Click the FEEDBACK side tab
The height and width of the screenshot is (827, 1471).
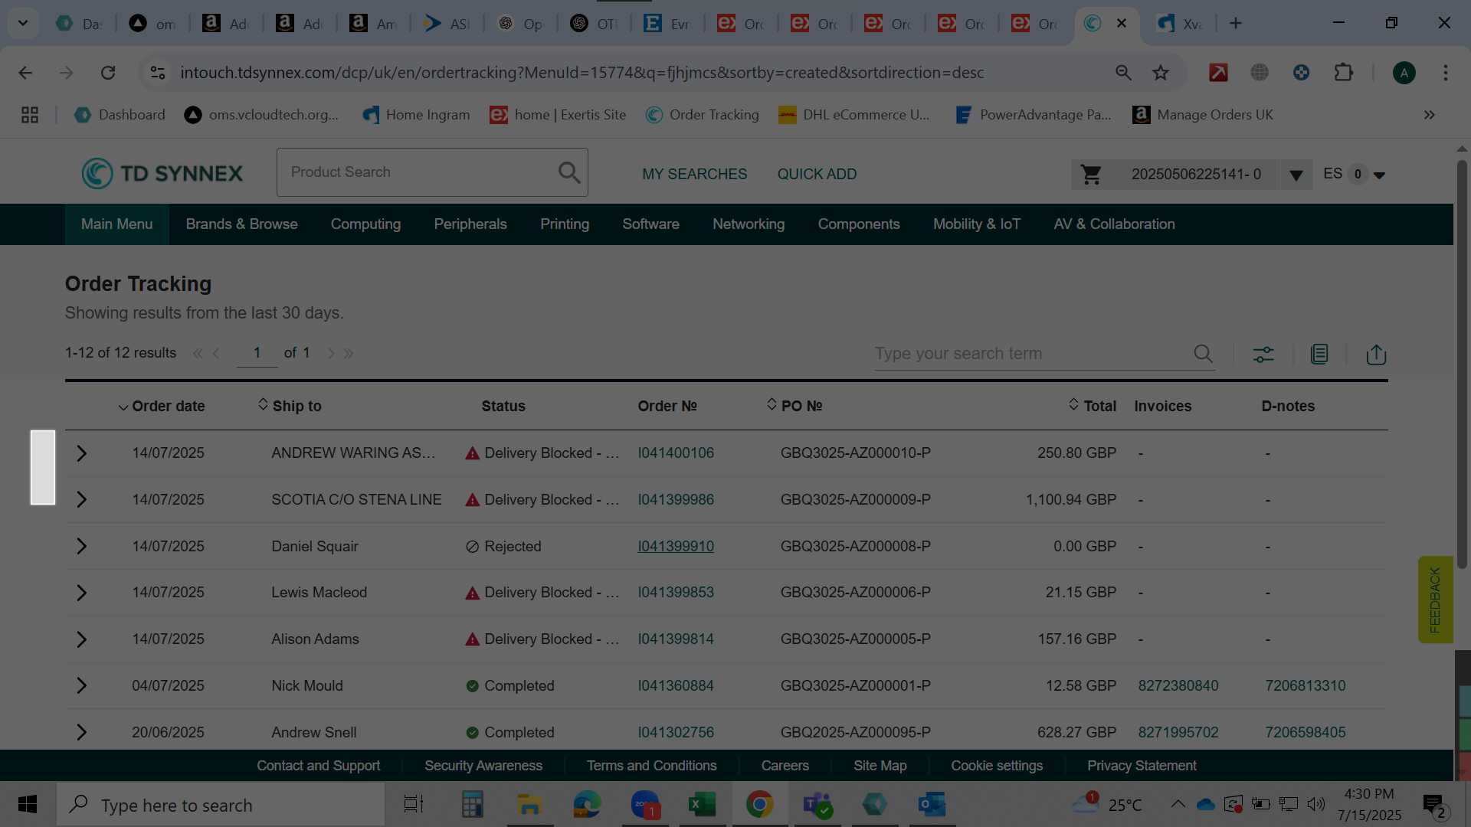pyautogui.click(x=1435, y=600)
